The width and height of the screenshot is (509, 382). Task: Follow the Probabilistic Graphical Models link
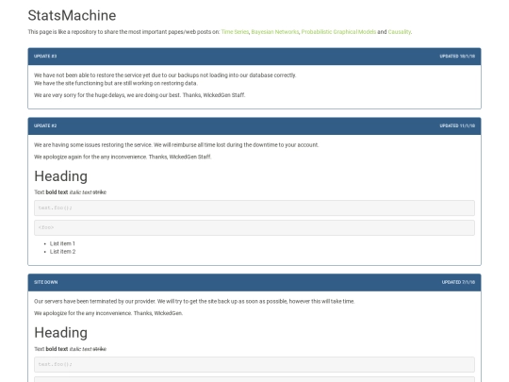[x=338, y=32]
